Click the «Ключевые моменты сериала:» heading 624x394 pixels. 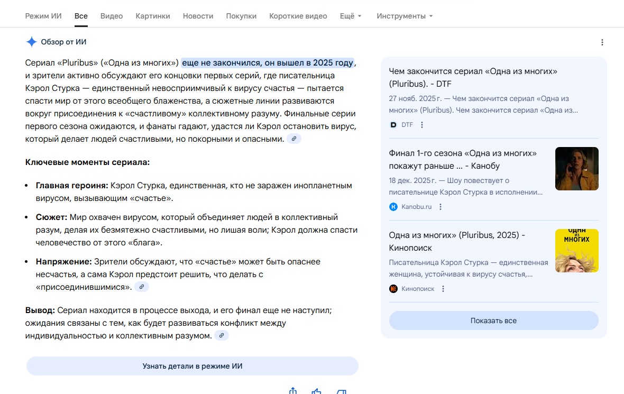tap(87, 162)
